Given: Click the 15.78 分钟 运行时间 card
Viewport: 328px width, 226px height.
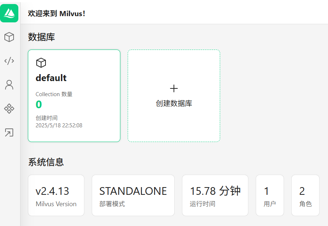Looking at the screenshot, I should pos(215,195).
